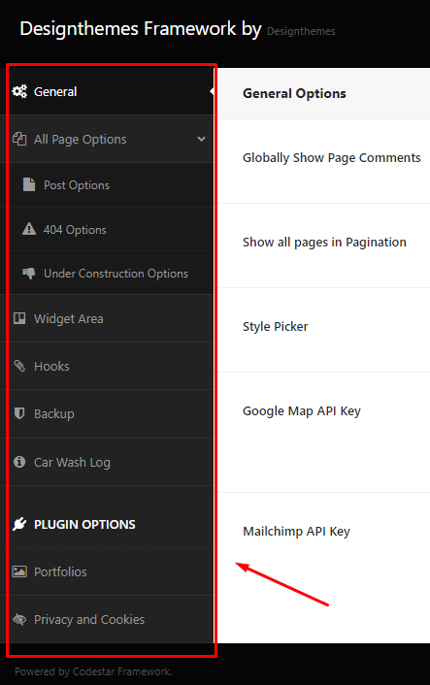Screen dimensions: 430x685
Task: Open the 404 Options submenu
Action: click(x=111, y=229)
